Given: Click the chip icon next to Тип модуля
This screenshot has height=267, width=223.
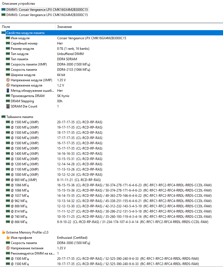Looking at the screenshot, I should (x=8, y=54).
